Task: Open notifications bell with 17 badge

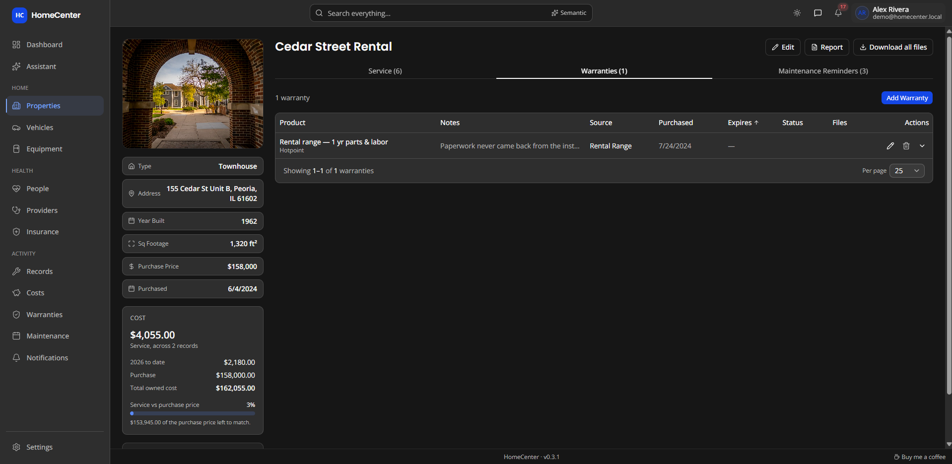Action: coord(838,13)
